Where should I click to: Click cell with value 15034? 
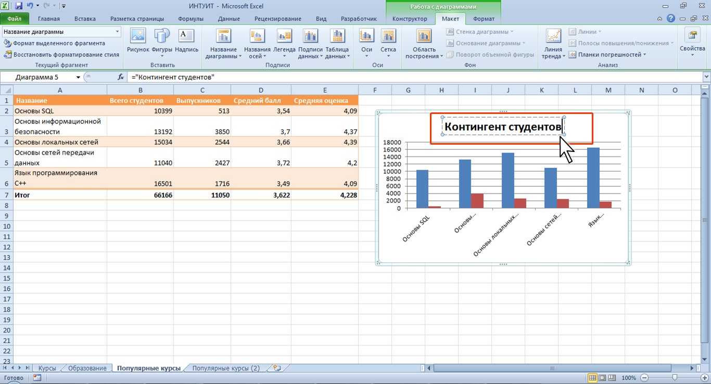coord(140,142)
